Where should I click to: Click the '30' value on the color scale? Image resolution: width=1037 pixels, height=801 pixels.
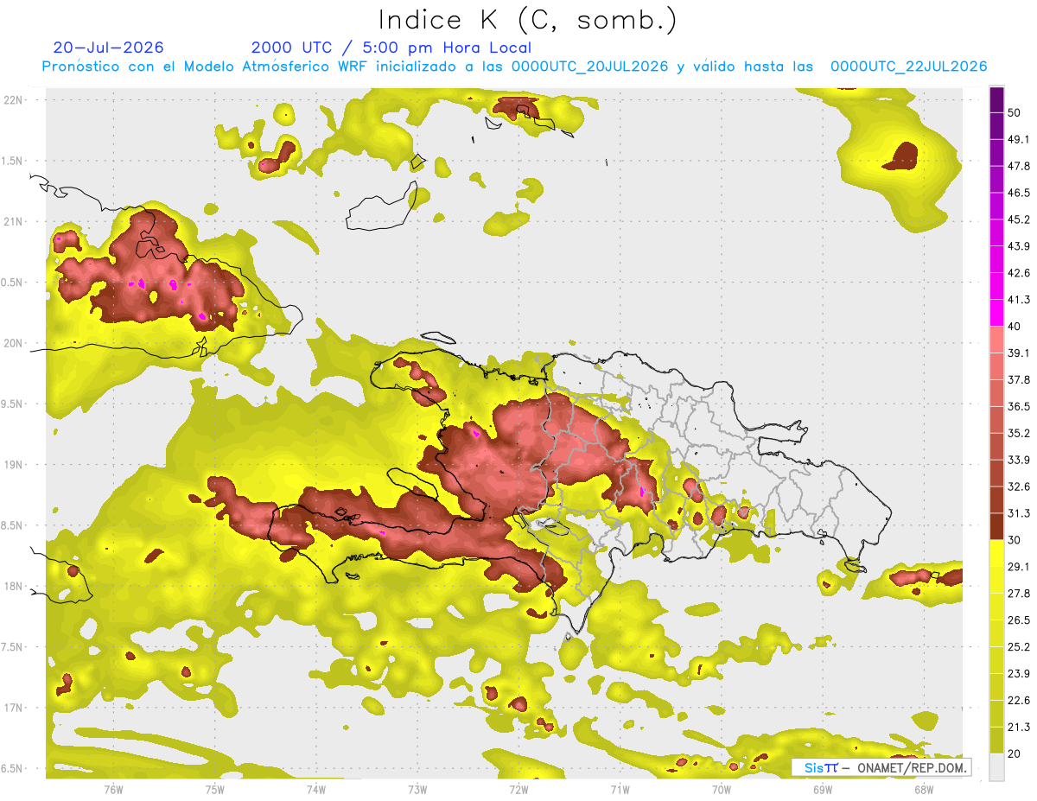pyautogui.click(x=1015, y=540)
